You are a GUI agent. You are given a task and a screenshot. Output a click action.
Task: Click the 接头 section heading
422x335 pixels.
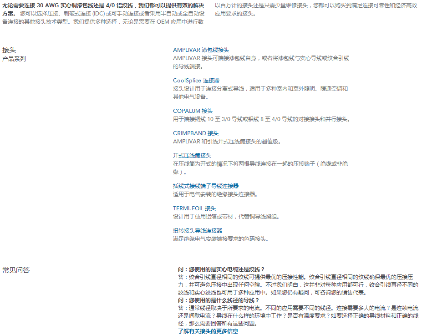click(9, 50)
